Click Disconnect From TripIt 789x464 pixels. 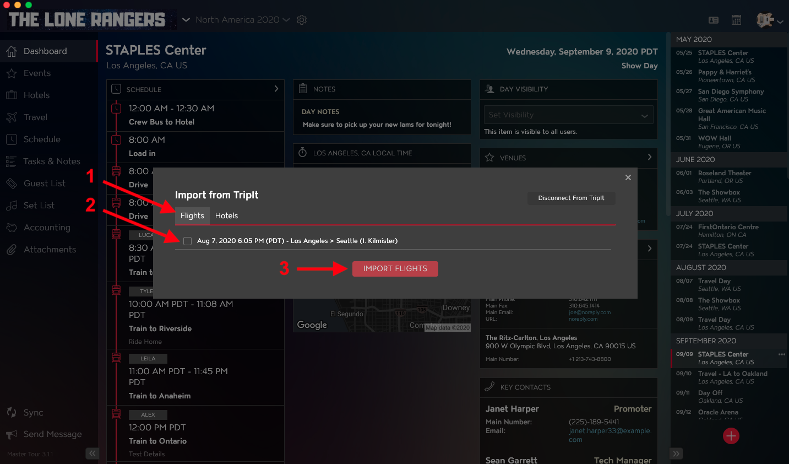[x=571, y=198]
